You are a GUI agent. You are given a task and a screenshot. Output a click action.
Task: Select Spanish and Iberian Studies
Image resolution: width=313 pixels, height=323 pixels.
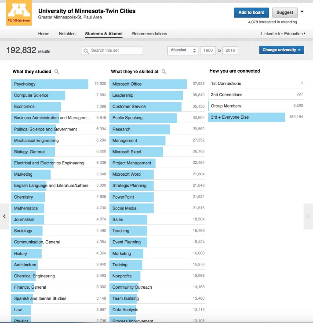(58, 298)
